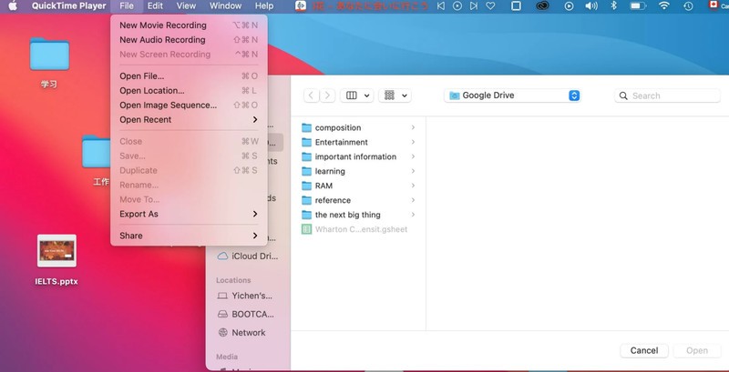Image resolution: width=729 pixels, height=372 pixels.
Task: Select Yichen's computer in Locations
Action: coord(245,296)
